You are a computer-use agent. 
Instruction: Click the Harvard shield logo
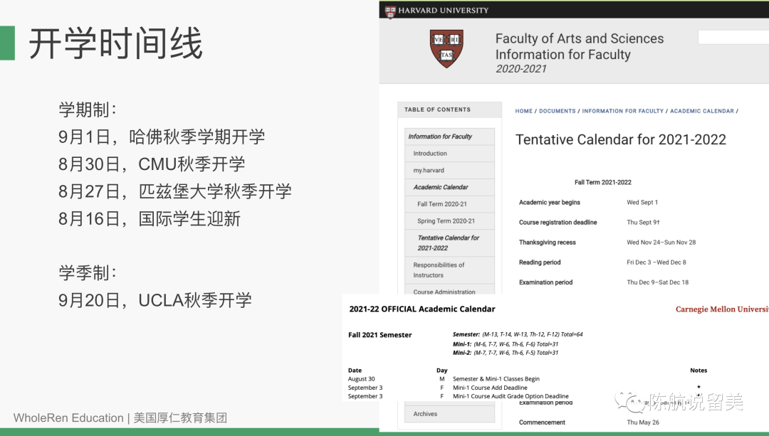click(446, 48)
